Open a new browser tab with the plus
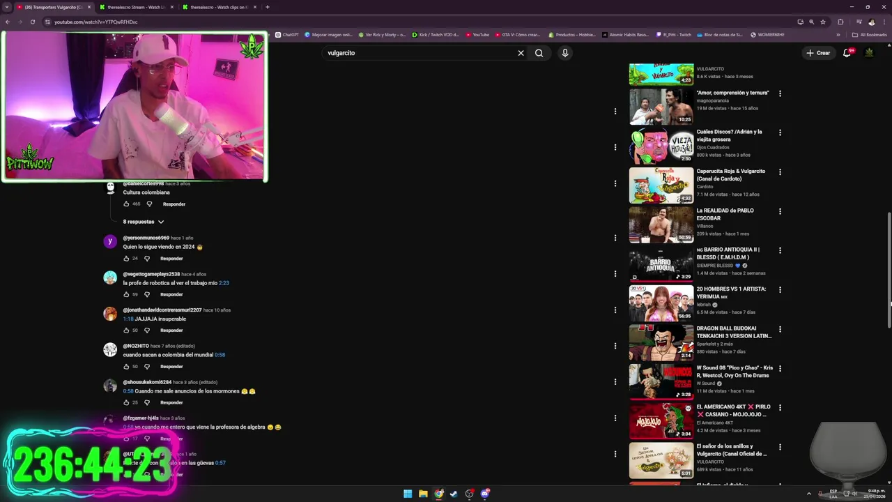 pyautogui.click(x=268, y=7)
